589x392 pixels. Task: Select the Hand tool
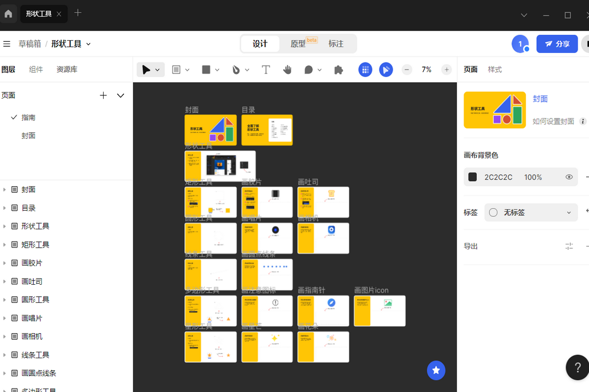[287, 69]
